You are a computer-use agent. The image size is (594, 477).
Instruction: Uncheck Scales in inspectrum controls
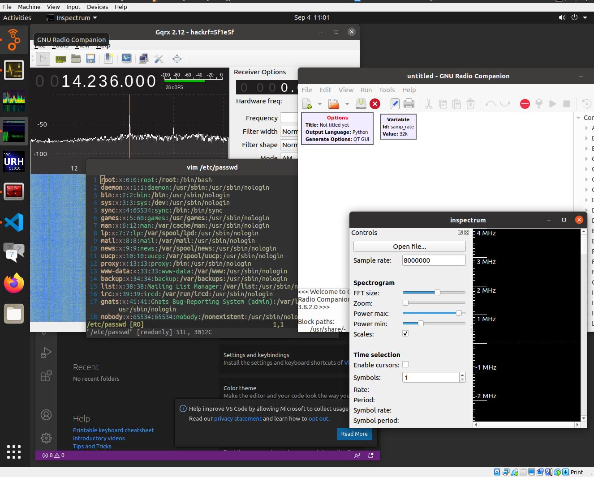pyautogui.click(x=405, y=333)
